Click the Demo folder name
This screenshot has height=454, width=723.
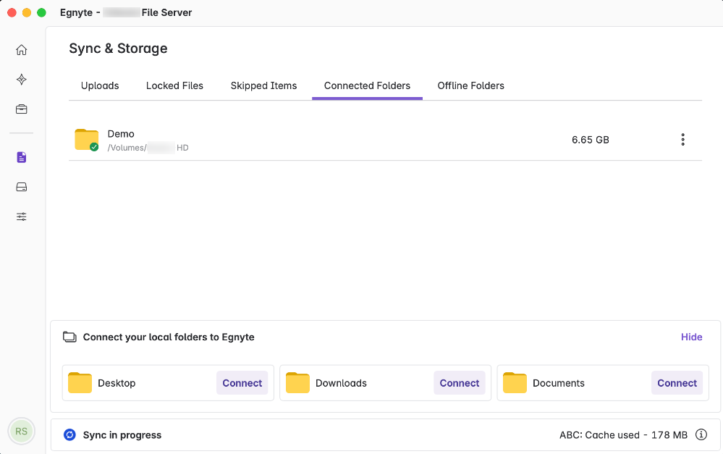(x=121, y=134)
